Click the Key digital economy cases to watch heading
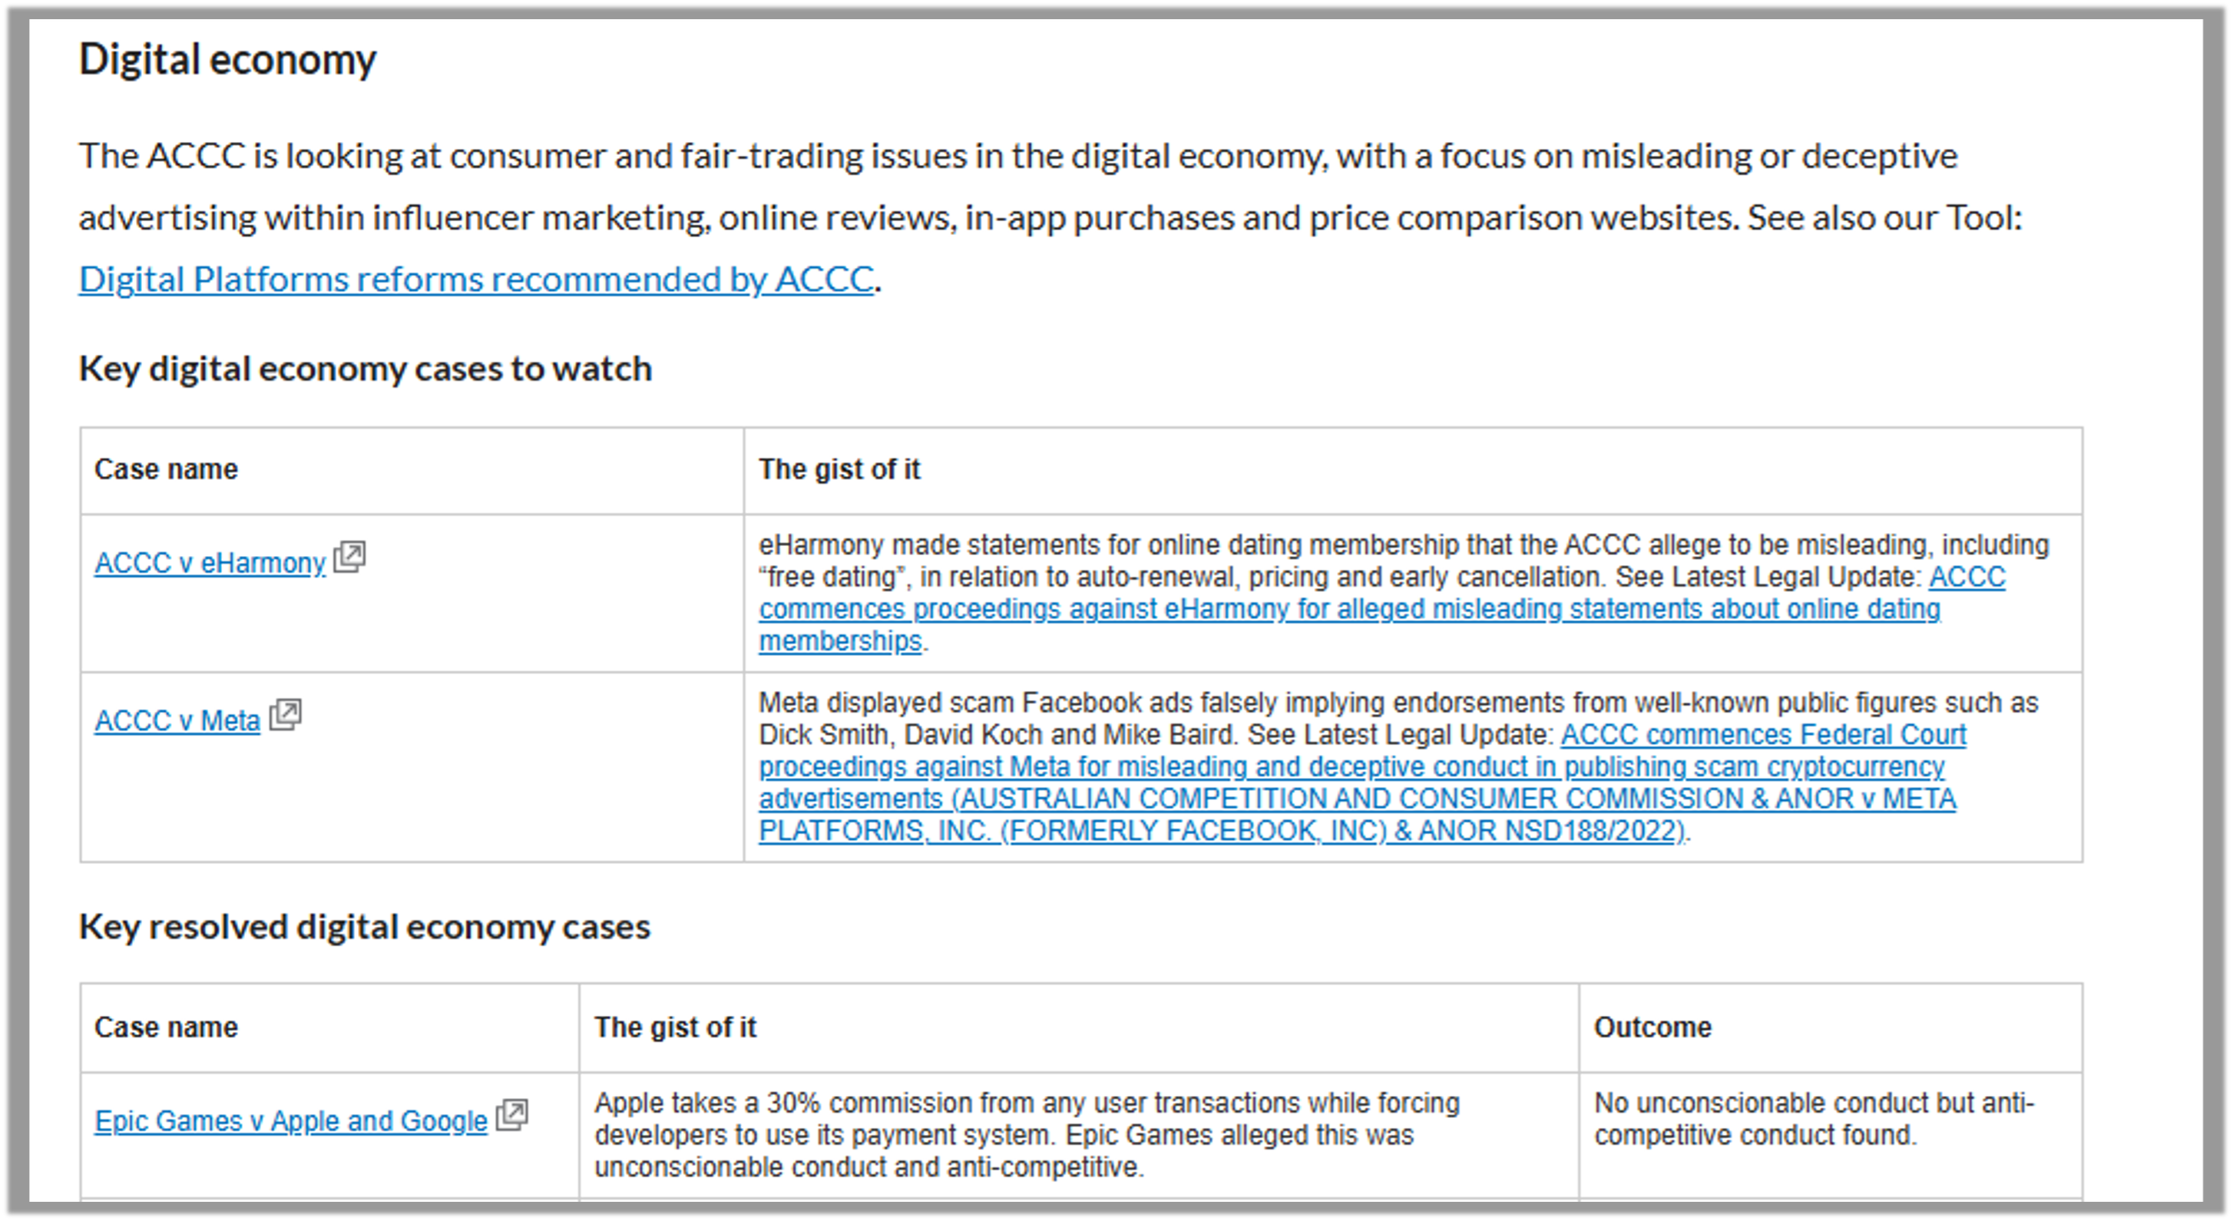Screen dimensions: 2233x1221 [365, 369]
